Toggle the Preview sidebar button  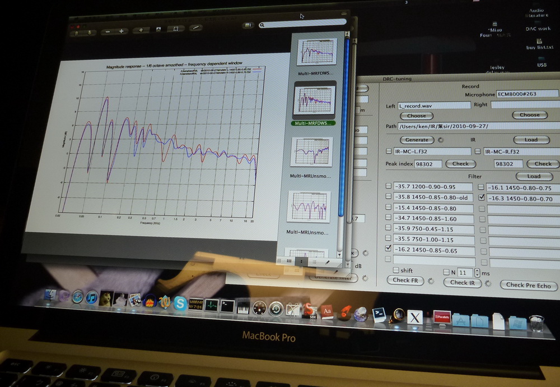(x=248, y=25)
